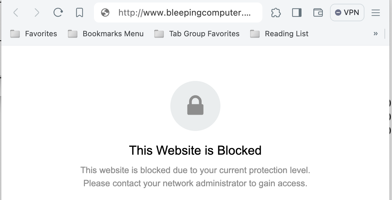Open the Favorites bookmarks folder
Image resolution: width=392 pixels, height=200 pixels.
tap(34, 34)
